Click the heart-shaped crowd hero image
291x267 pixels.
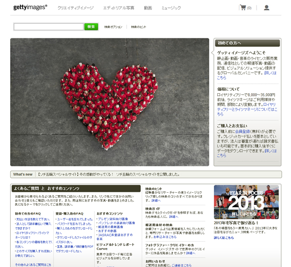pos(110,102)
